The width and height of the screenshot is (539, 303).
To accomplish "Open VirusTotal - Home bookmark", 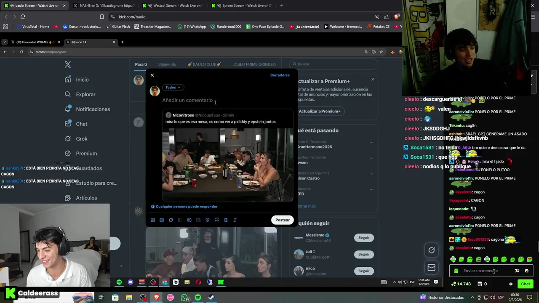I will click(x=32, y=27).
